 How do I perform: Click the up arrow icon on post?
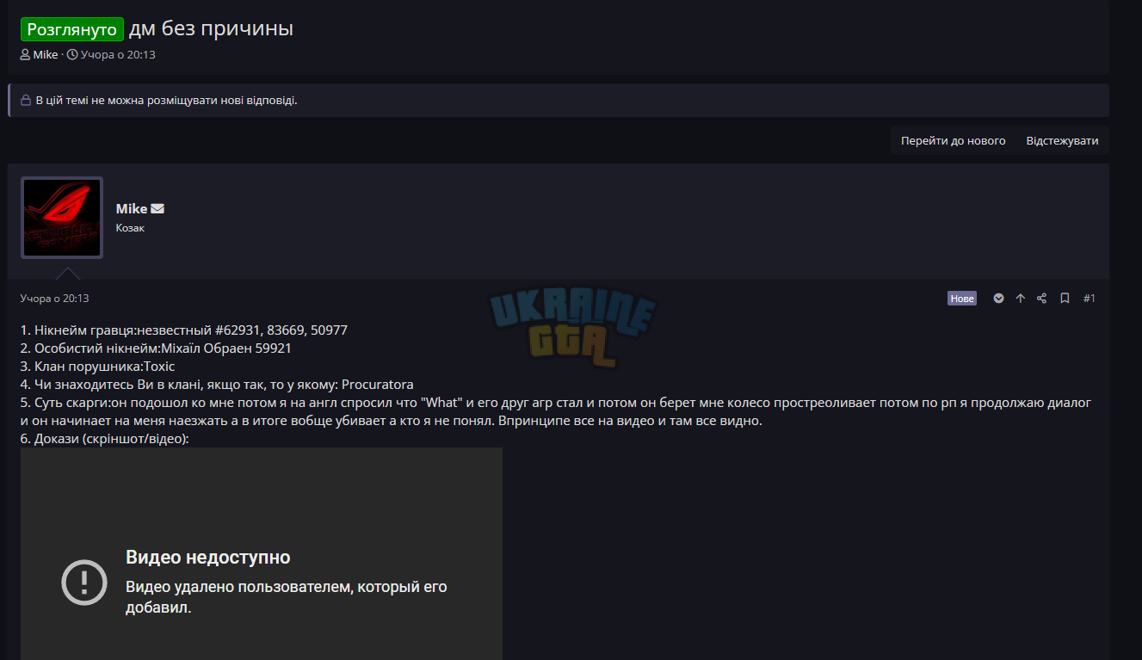(1021, 299)
